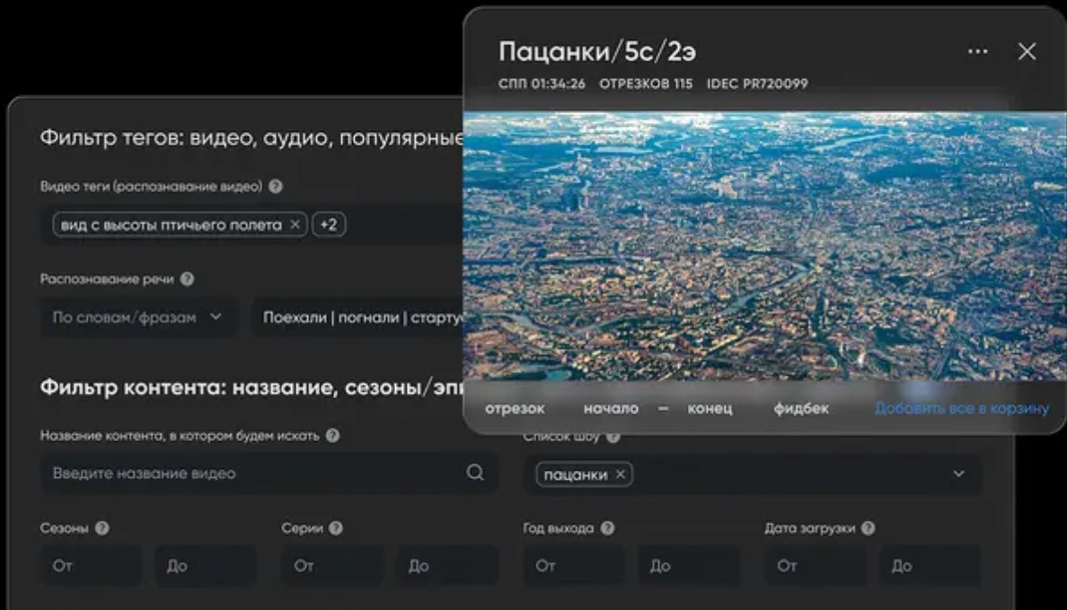The height and width of the screenshot is (610, 1067).
Task: Open help icon next to Список шоу
Action: point(613,438)
